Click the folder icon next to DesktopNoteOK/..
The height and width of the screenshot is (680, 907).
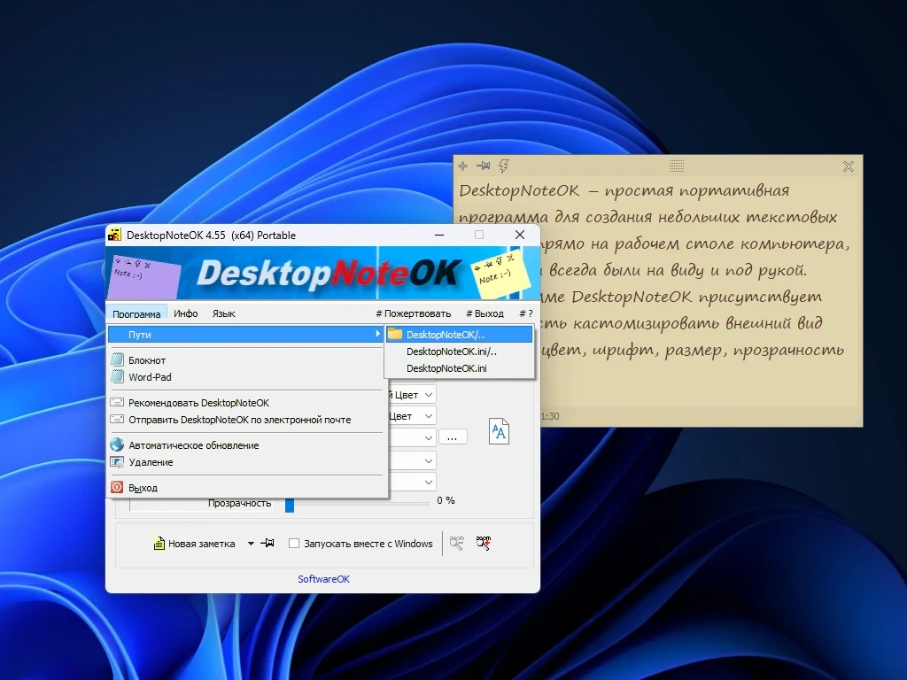tap(395, 334)
